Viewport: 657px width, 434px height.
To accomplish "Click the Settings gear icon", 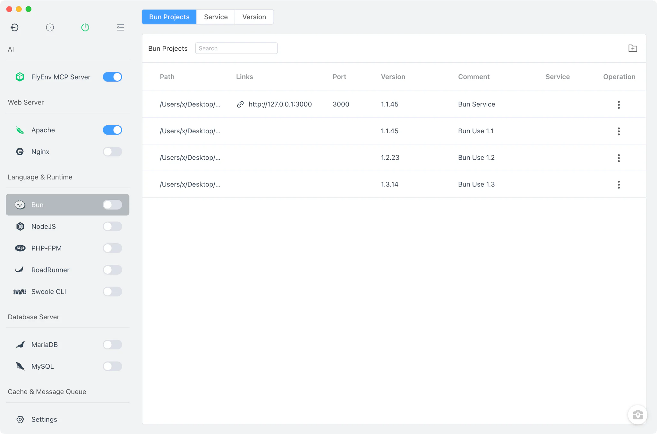I will (x=20, y=419).
